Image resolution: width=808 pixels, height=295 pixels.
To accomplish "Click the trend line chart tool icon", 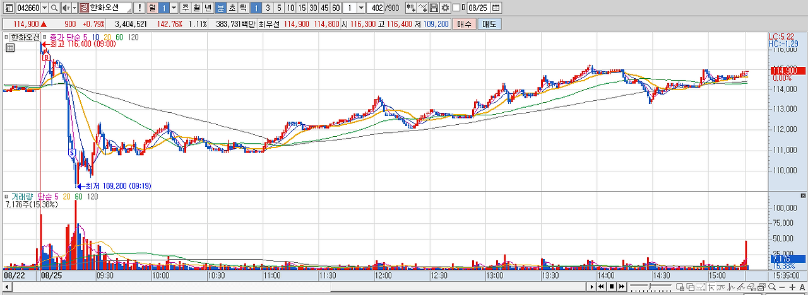I will pyautogui.click(x=731, y=287).
